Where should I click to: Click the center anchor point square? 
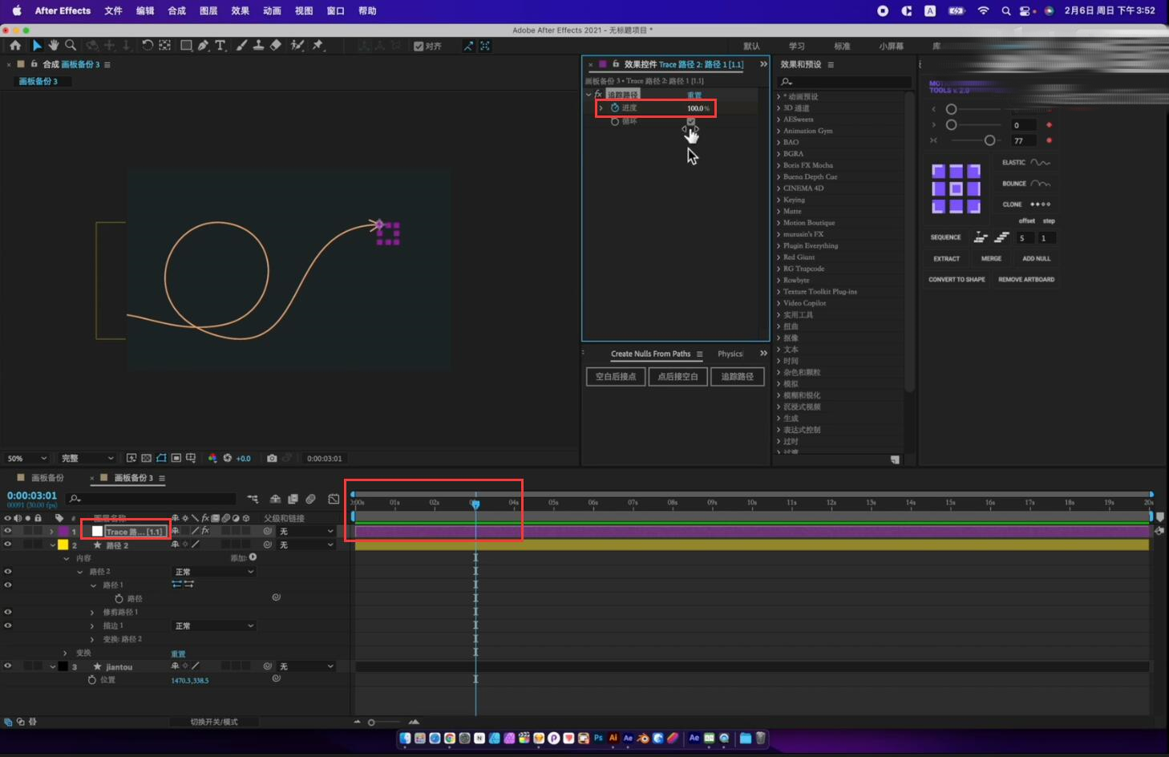pyautogui.click(x=956, y=188)
